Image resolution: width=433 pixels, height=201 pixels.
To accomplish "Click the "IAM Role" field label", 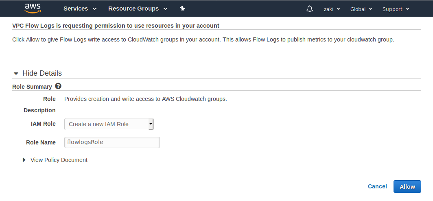I will coord(43,124).
